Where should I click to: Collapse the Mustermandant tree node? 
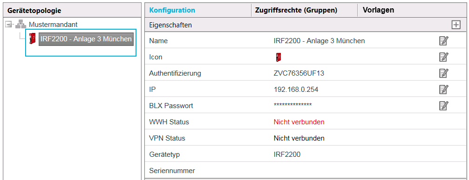coord(9,25)
